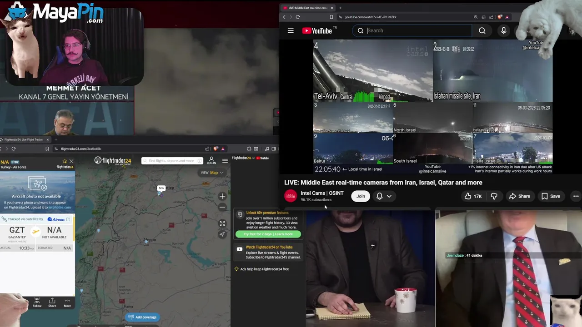
Task: Open zoom control in YouTube address bar
Action: (x=476, y=17)
